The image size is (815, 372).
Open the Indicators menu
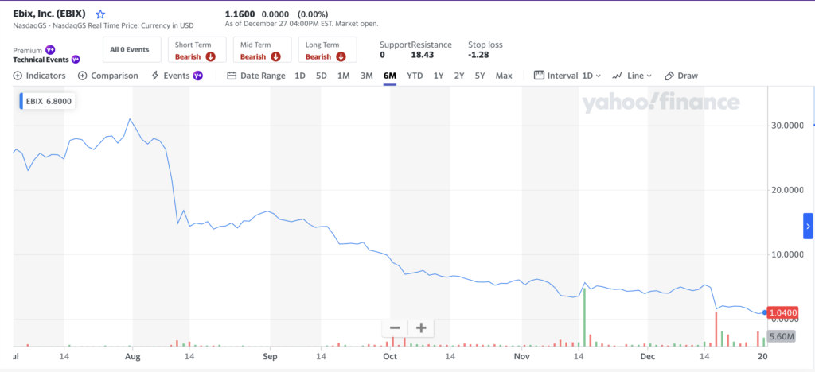(x=40, y=76)
